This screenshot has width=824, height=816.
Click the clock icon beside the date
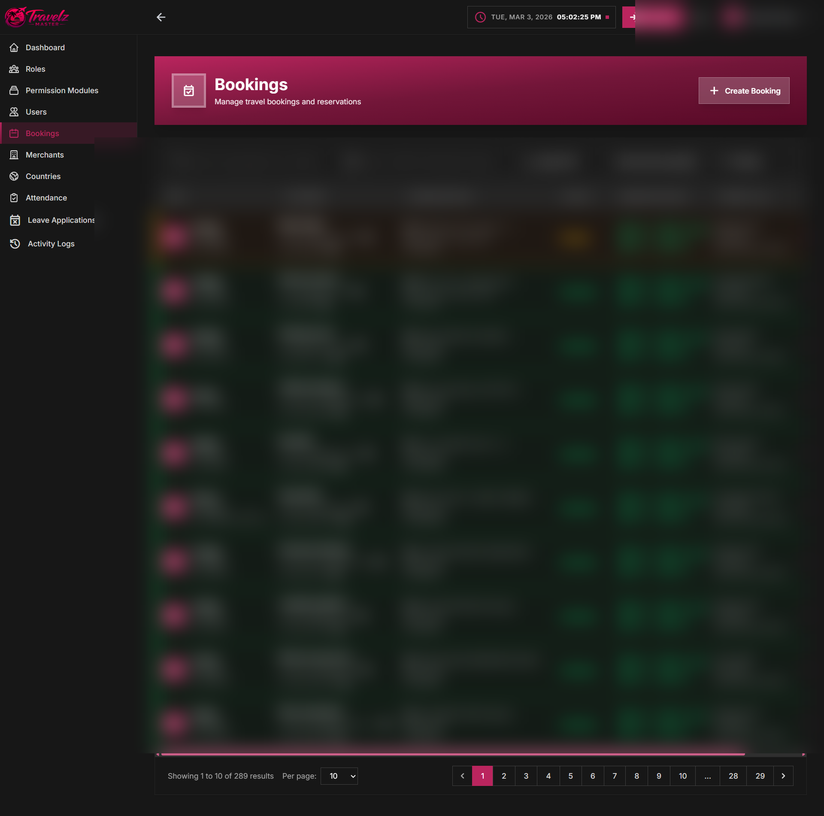tap(480, 17)
